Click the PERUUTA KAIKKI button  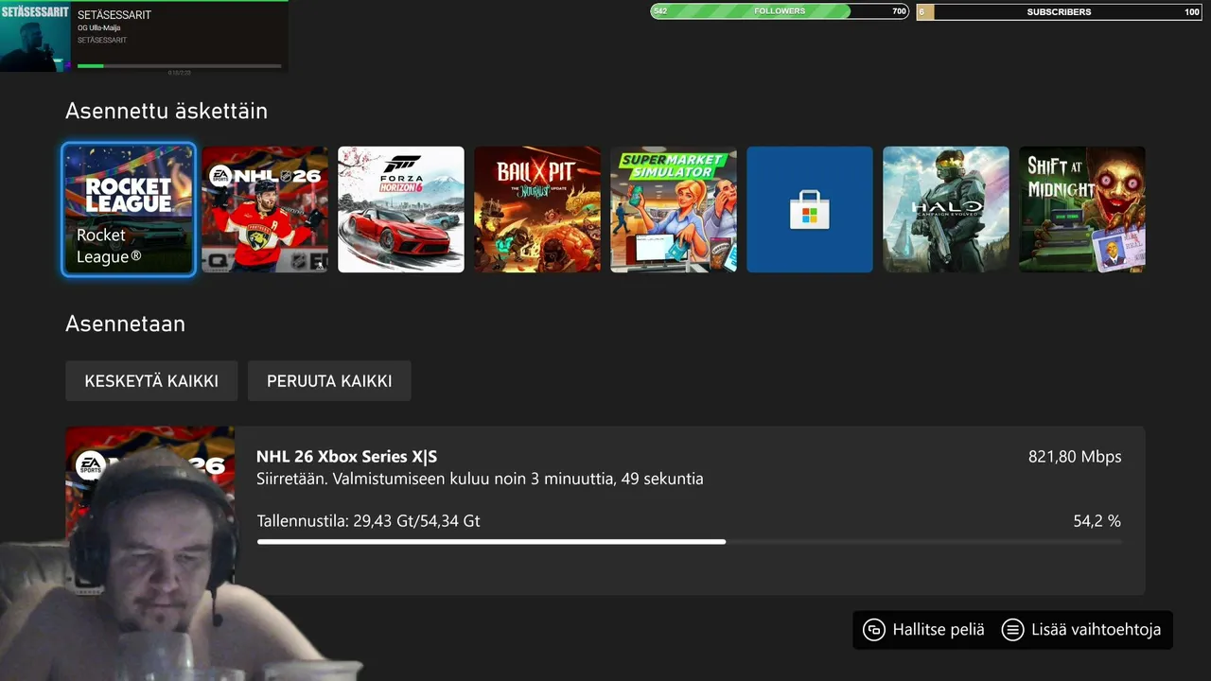pos(329,380)
